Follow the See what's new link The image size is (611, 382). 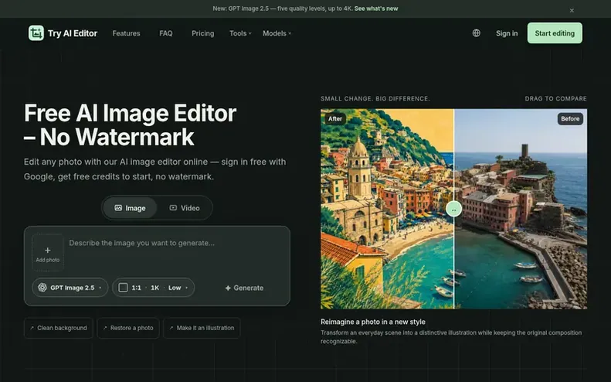tap(376, 9)
